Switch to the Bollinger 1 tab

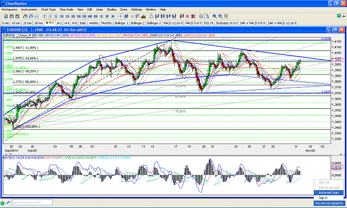click(121, 23)
